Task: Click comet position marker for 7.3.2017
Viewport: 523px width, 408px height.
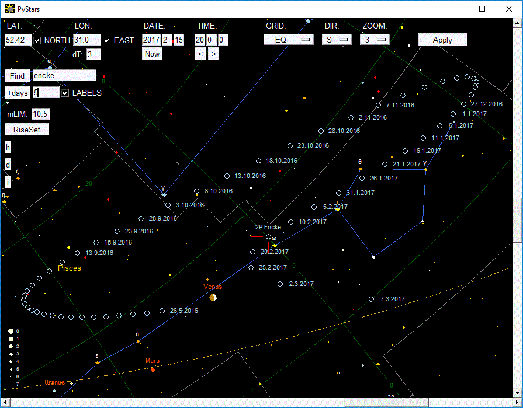Action: click(x=372, y=299)
